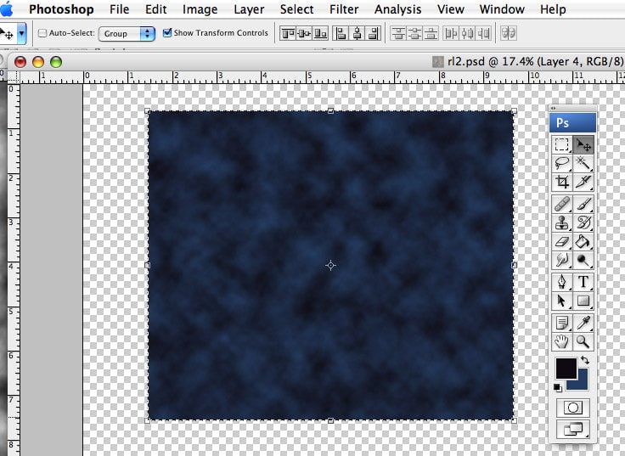
Task: Click align vertical centers icon
Action: coord(304,34)
